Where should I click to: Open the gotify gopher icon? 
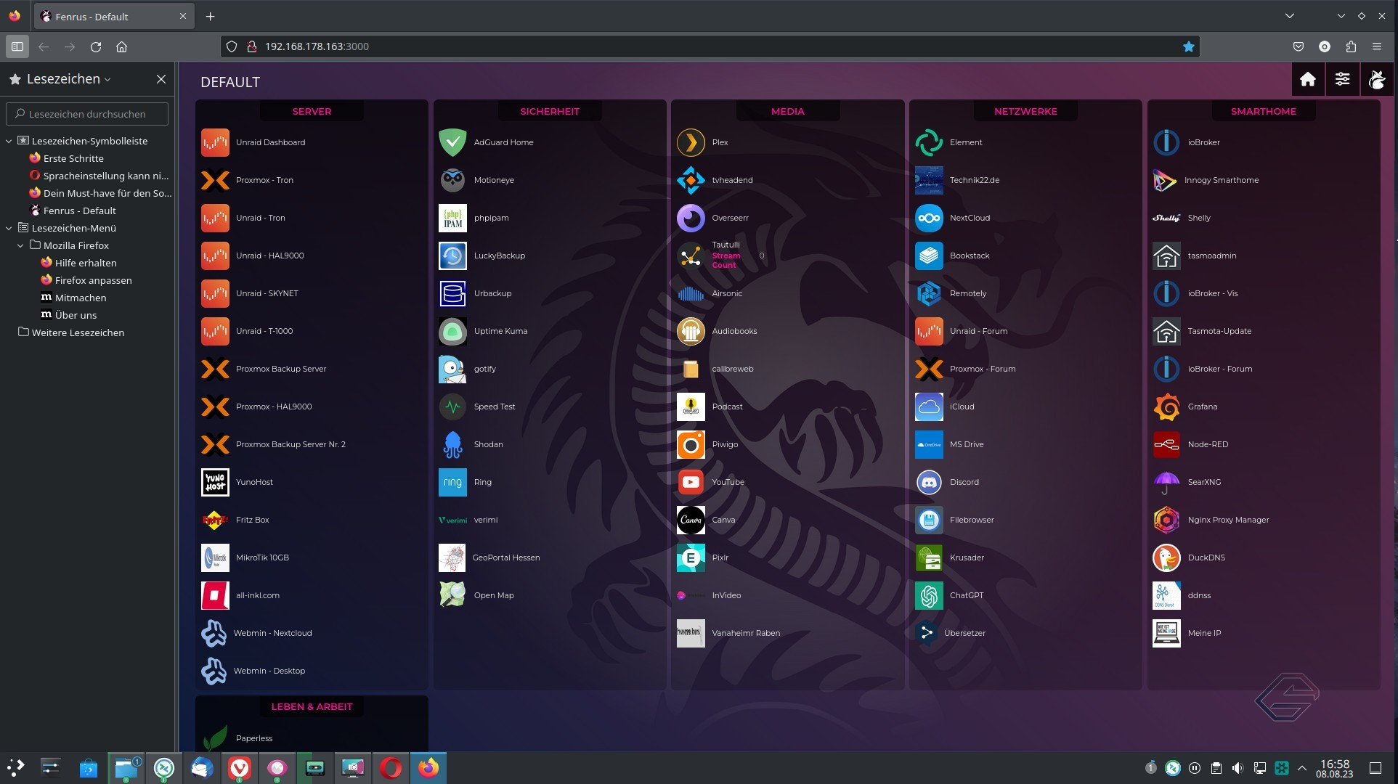click(452, 369)
